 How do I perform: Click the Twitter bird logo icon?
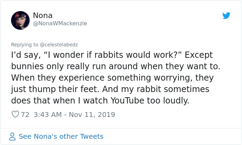pyautogui.click(x=226, y=16)
